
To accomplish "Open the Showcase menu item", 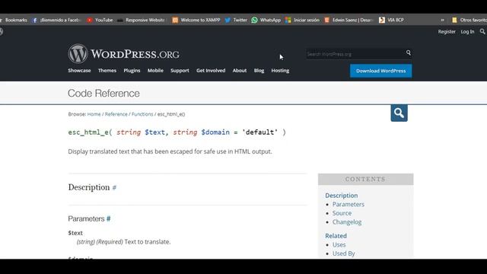I will coord(79,71).
